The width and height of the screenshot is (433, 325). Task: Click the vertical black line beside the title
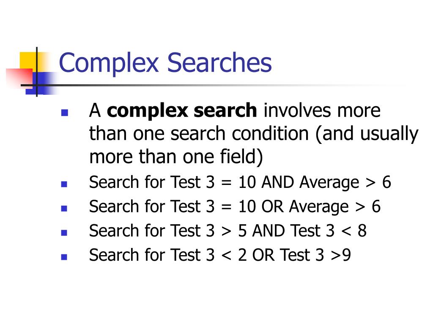(37, 72)
